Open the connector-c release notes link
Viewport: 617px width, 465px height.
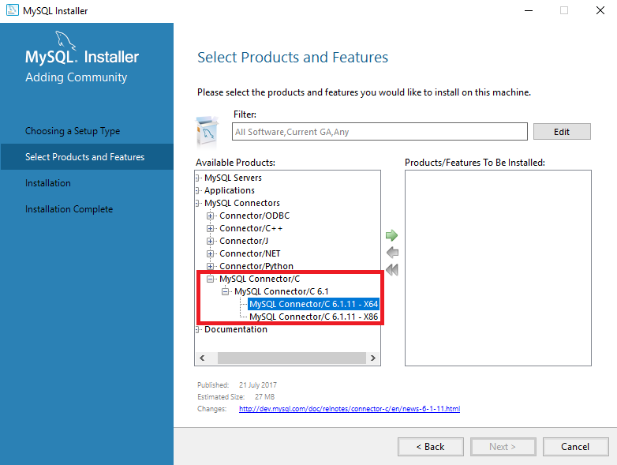pos(350,409)
